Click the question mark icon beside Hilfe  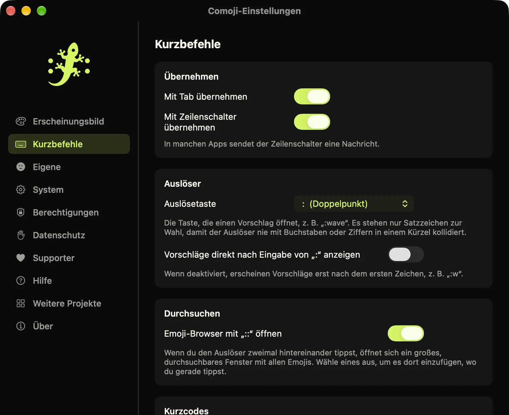pyautogui.click(x=21, y=280)
